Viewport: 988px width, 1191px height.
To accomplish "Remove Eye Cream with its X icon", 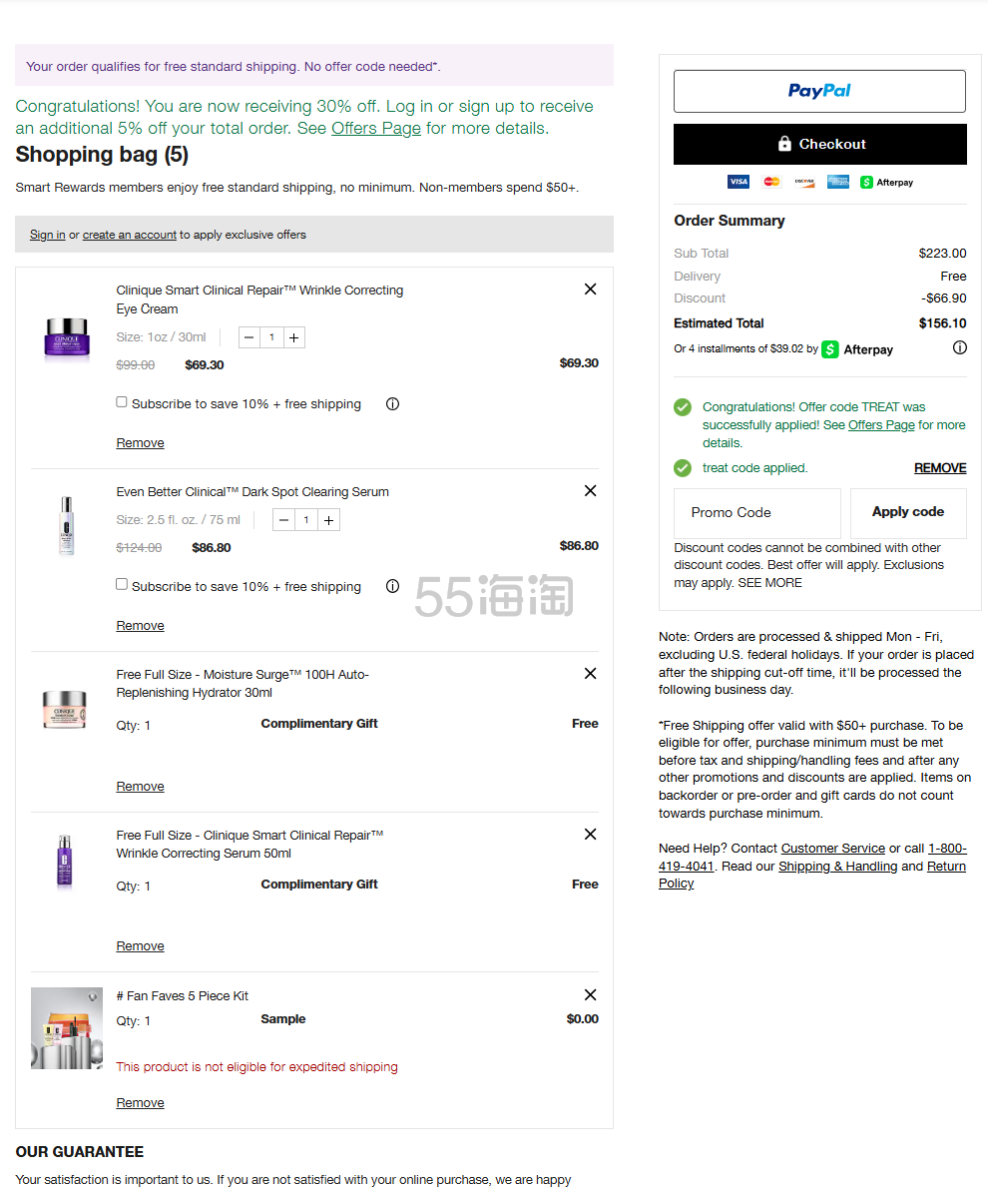I will (x=590, y=290).
